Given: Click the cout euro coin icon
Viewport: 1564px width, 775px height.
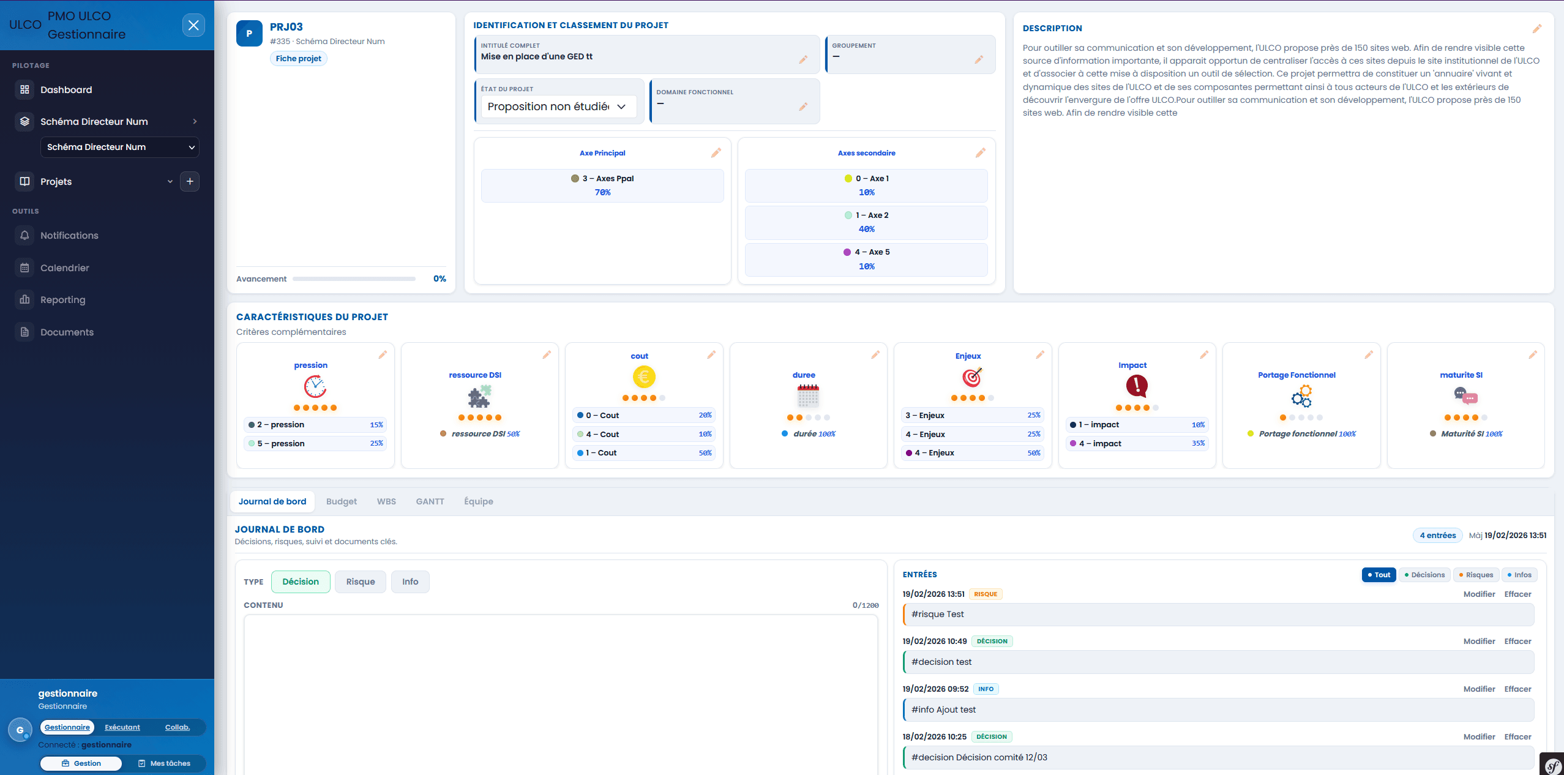Looking at the screenshot, I should tap(644, 377).
